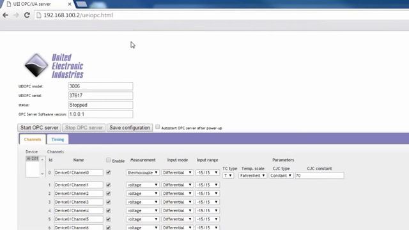Go back with the browser back arrow
Image resolution: width=409 pixels, height=230 pixels.
point(5,15)
